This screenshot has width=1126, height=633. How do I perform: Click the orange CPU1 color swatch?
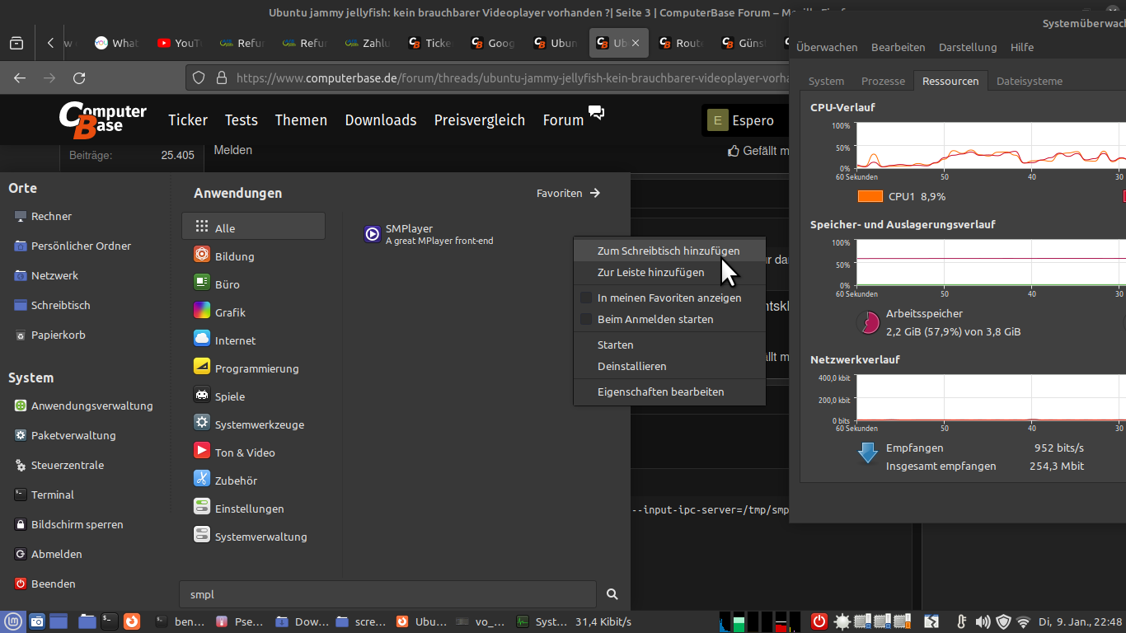pyautogui.click(x=870, y=196)
